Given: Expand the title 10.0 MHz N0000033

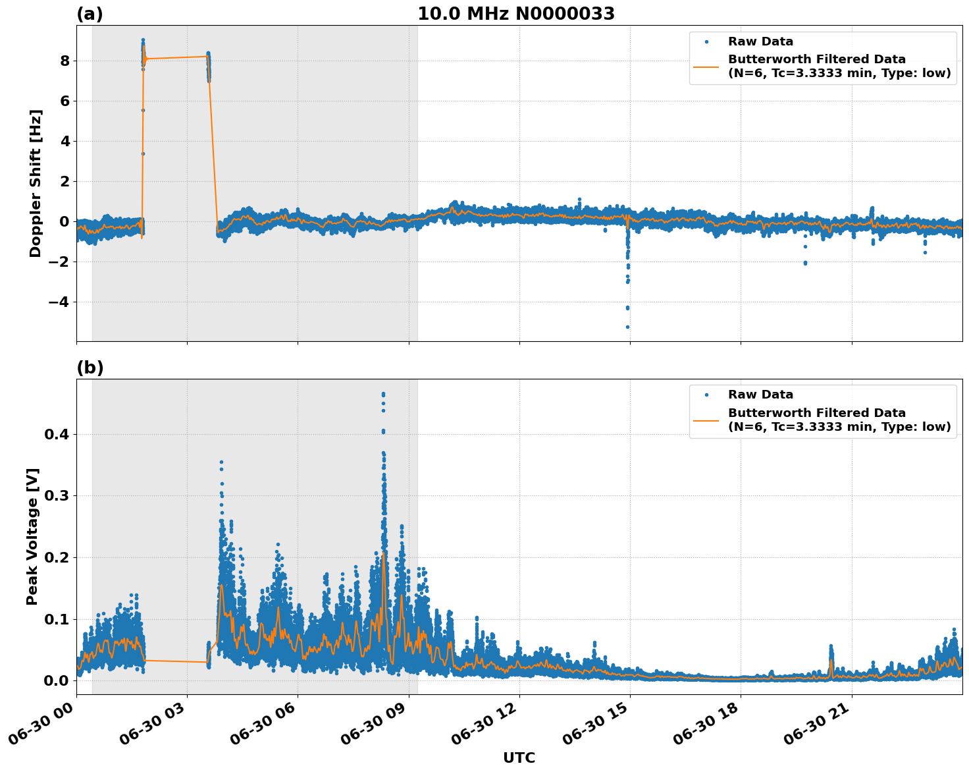Looking at the screenshot, I should point(517,13).
